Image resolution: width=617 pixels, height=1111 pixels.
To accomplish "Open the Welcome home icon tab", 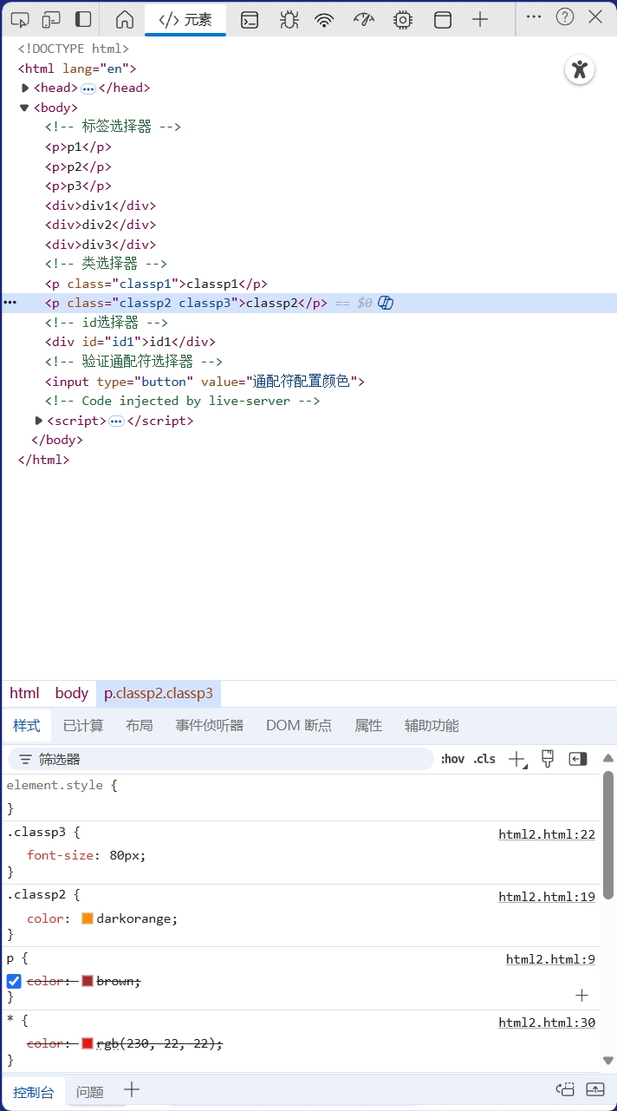I will coord(125,19).
